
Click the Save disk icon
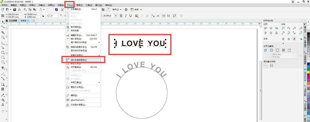point(15,10)
